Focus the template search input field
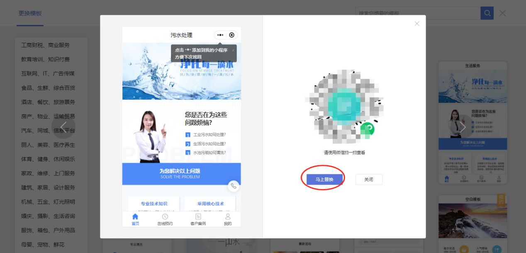The height and width of the screenshot is (253, 526). [x=418, y=13]
